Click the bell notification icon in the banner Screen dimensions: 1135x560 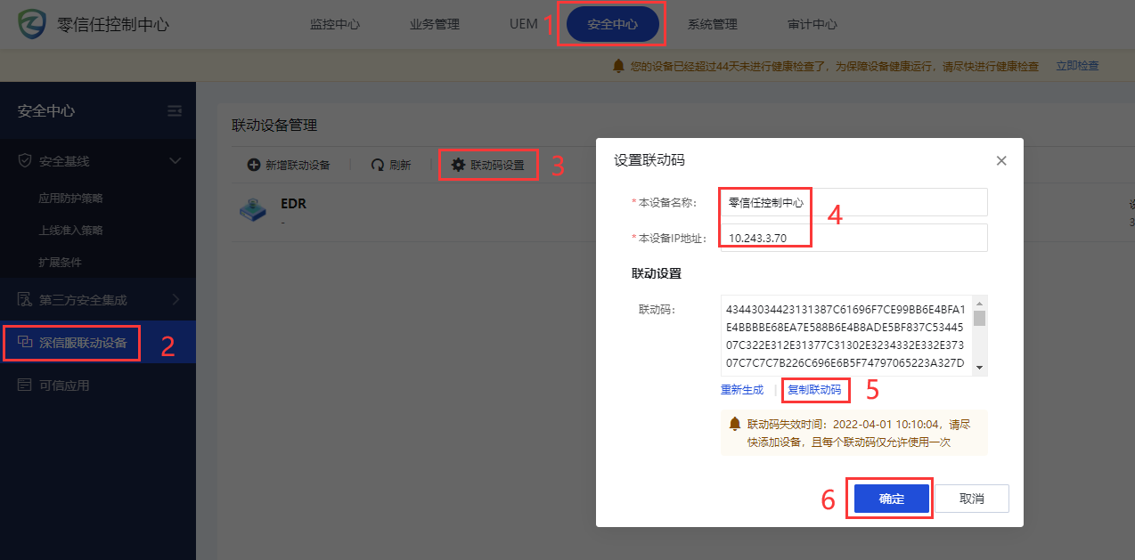click(618, 66)
